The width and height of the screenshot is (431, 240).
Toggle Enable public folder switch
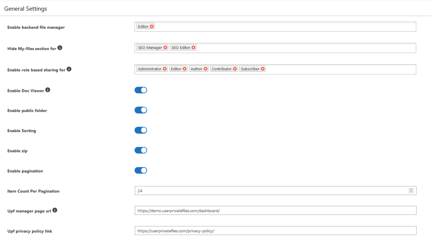141,110
